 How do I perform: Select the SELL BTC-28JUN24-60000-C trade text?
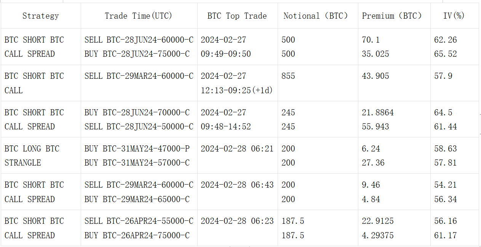139,40
